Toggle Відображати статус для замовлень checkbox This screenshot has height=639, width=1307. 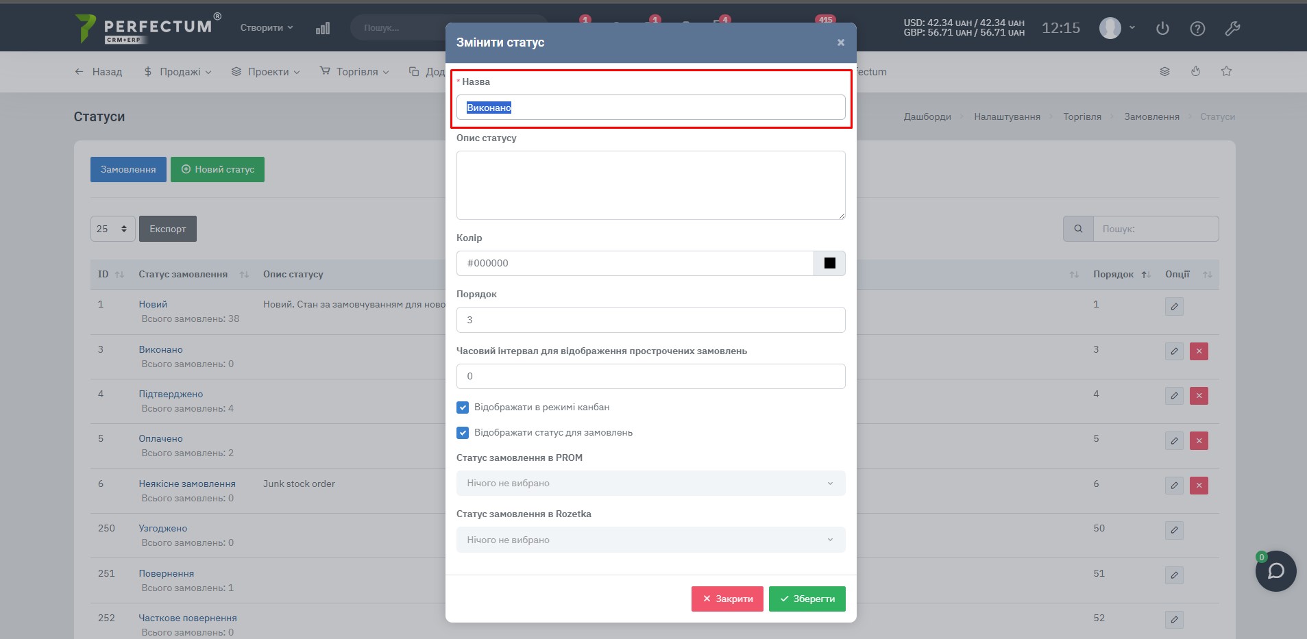click(463, 433)
